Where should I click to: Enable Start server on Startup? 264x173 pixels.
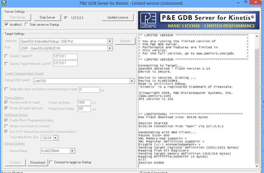26,24
